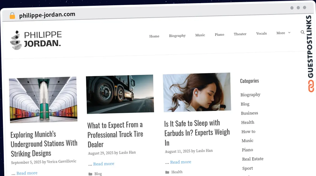The height and width of the screenshot is (176, 316).
Task: Open the Theater menu item
Action: [x=240, y=34]
